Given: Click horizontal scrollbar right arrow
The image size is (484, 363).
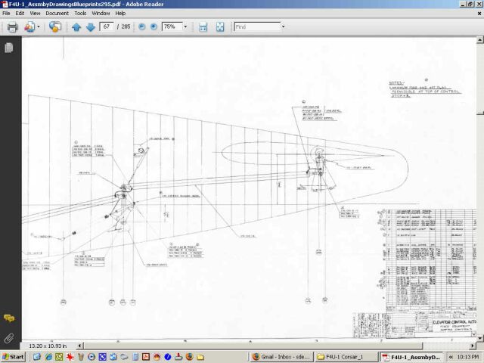Looking at the screenshot, I should click(x=473, y=346).
